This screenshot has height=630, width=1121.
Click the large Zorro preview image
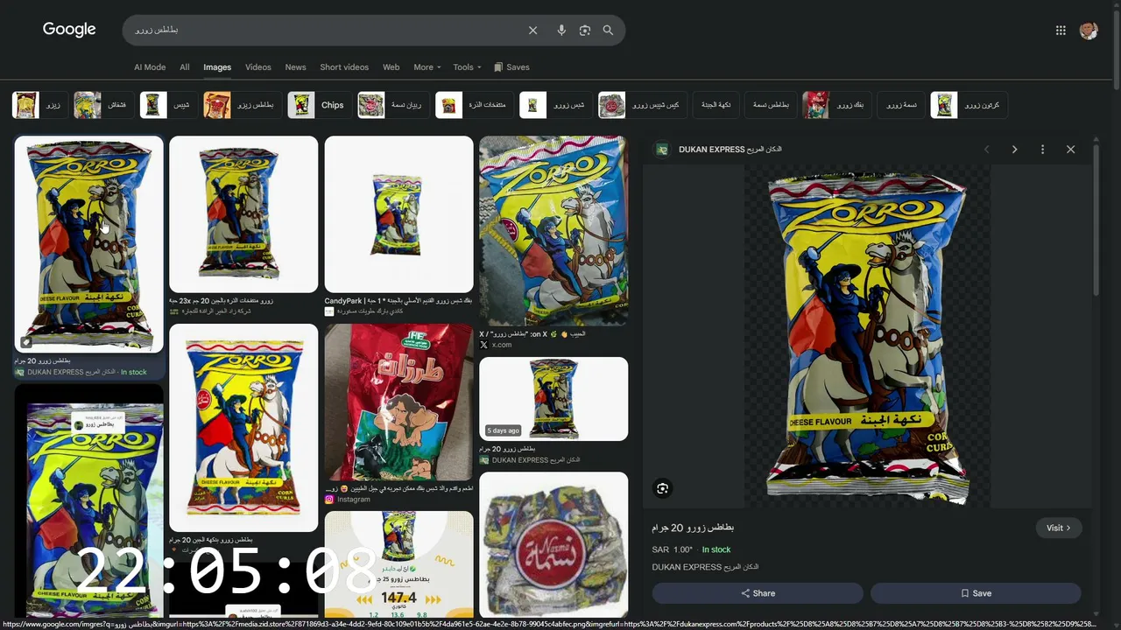pyautogui.click(x=867, y=337)
